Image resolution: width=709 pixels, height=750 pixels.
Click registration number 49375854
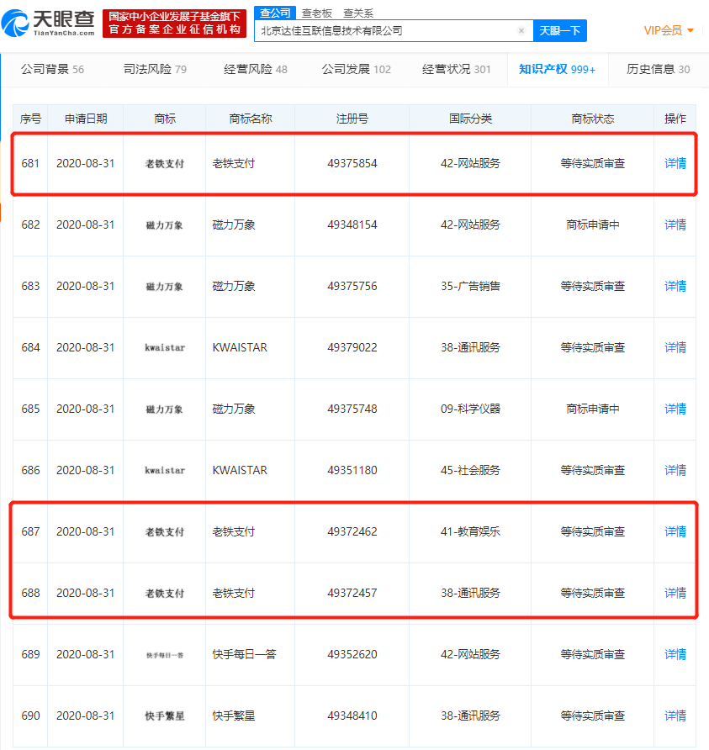click(352, 164)
